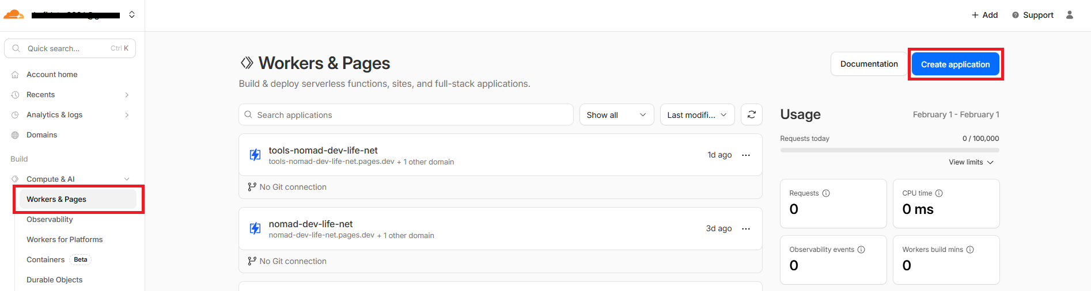
Task: Click info icon next to Requests
Action: pyautogui.click(x=826, y=193)
